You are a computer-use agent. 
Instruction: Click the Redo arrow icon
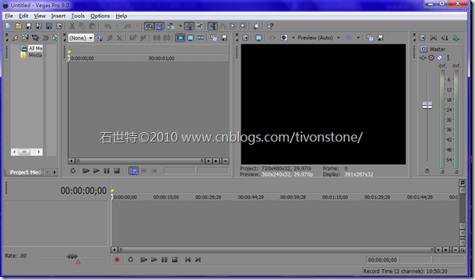[128, 26]
